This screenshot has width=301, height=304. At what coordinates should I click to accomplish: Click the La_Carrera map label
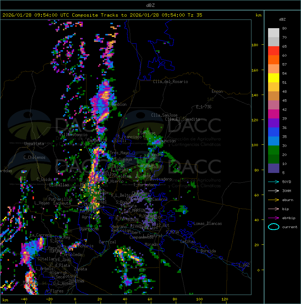tap(41, 235)
